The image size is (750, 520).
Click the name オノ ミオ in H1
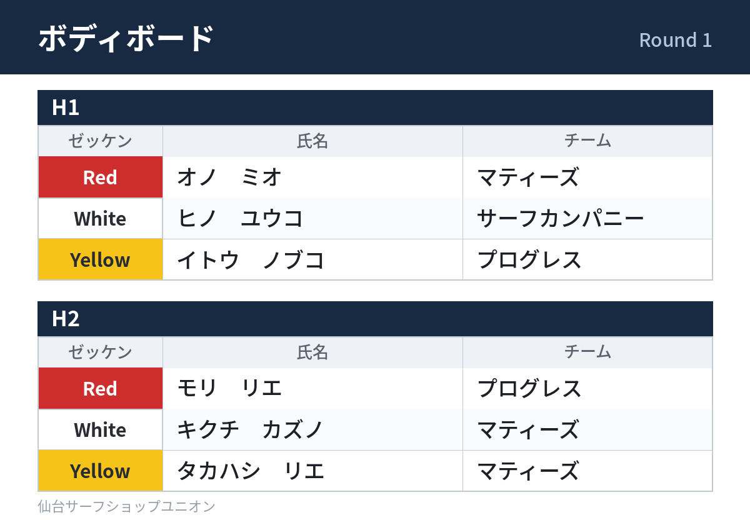point(229,177)
